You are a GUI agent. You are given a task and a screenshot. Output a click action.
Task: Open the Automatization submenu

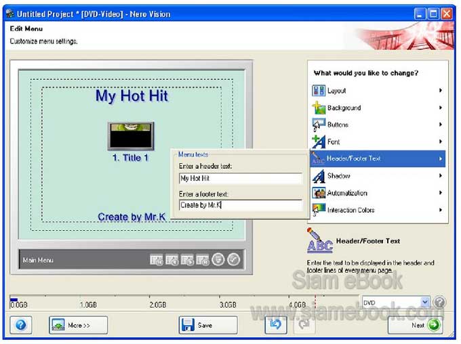[x=378, y=193]
